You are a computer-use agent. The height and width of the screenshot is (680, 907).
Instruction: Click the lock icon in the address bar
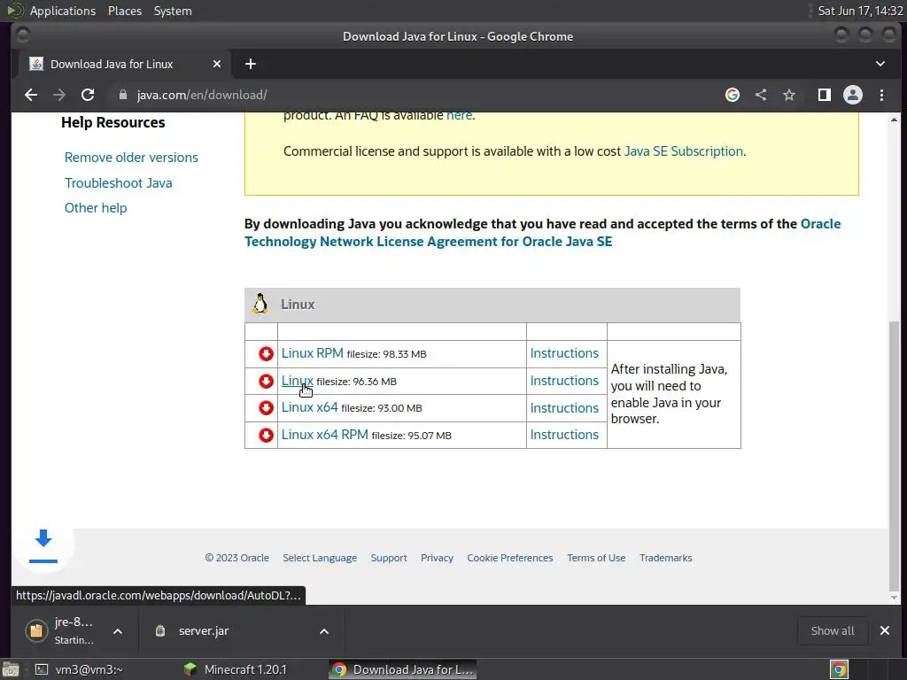(x=122, y=95)
